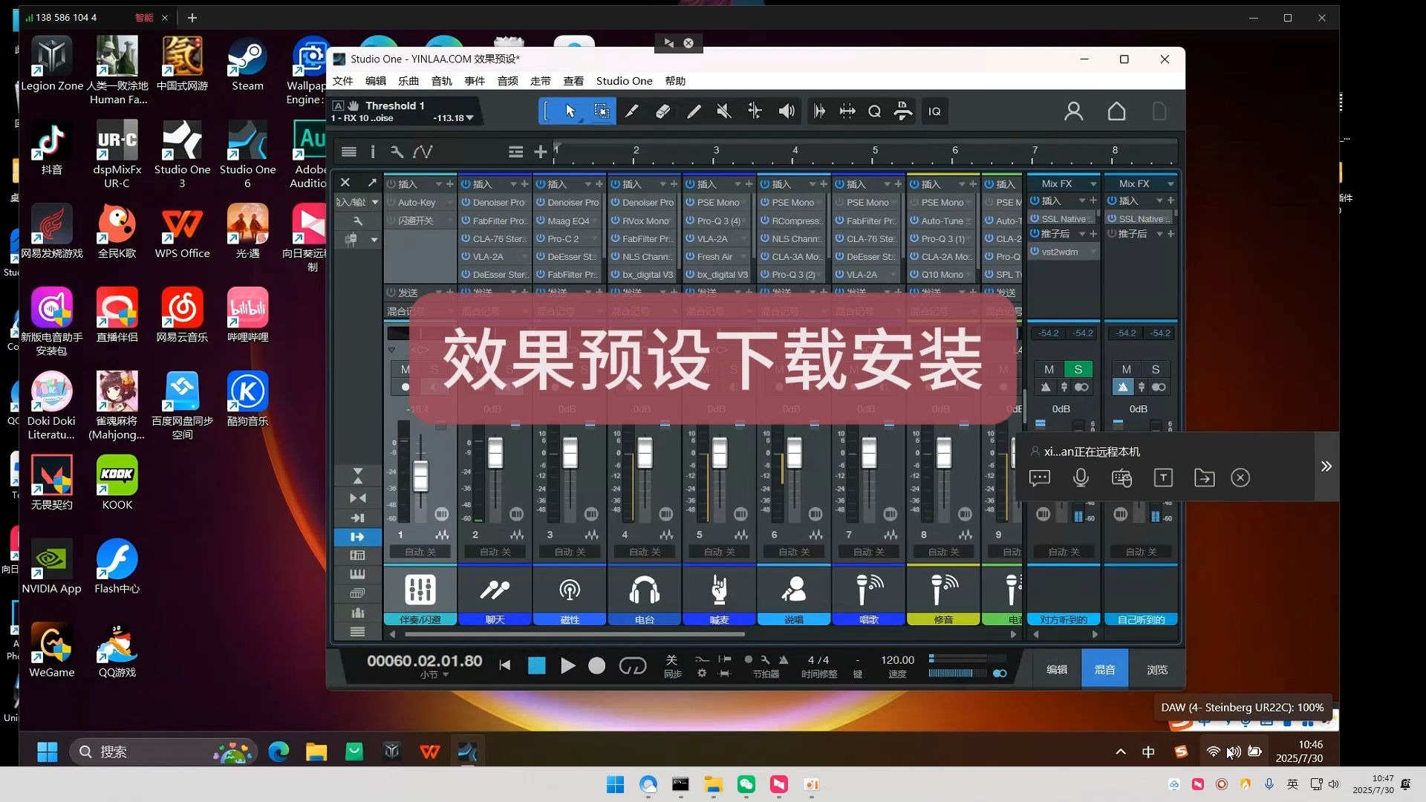The width and height of the screenshot is (1426, 802).
Task: Open the 音轨 menu
Action: coord(441,81)
